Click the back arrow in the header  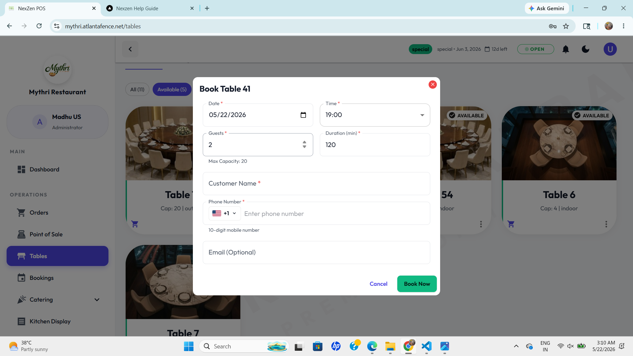(x=130, y=49)
